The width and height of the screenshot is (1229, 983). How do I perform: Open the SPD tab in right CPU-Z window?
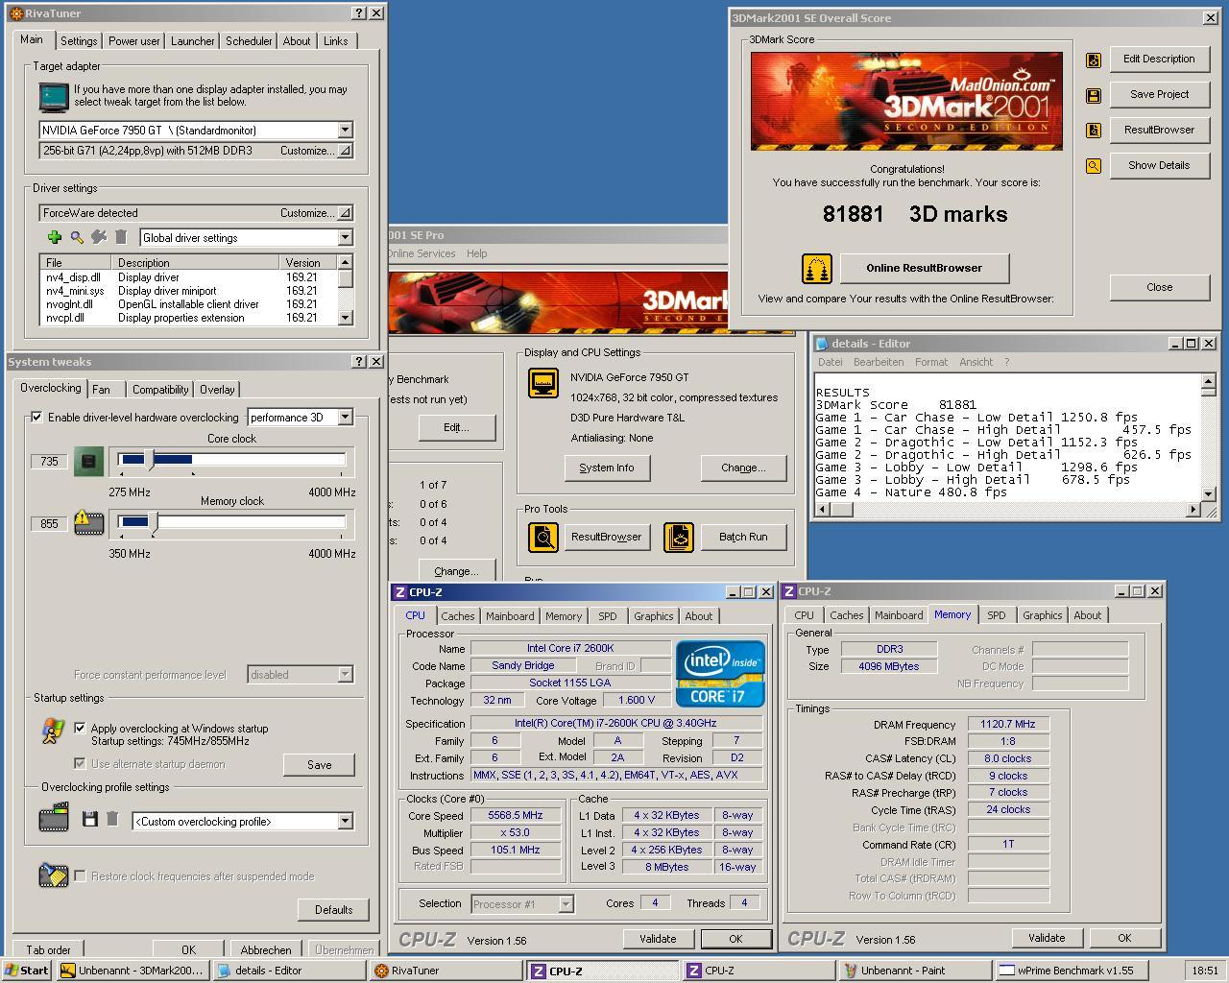tap(997, 615)
